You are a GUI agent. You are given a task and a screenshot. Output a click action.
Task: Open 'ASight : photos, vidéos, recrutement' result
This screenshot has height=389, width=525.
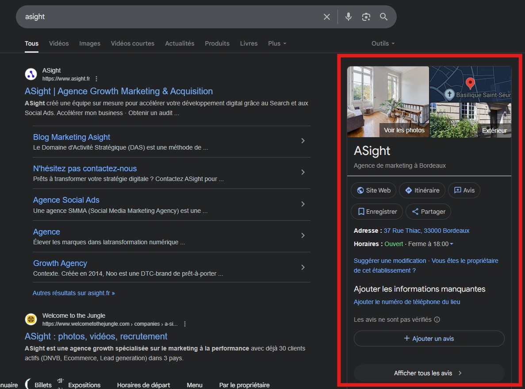point(96,336)
